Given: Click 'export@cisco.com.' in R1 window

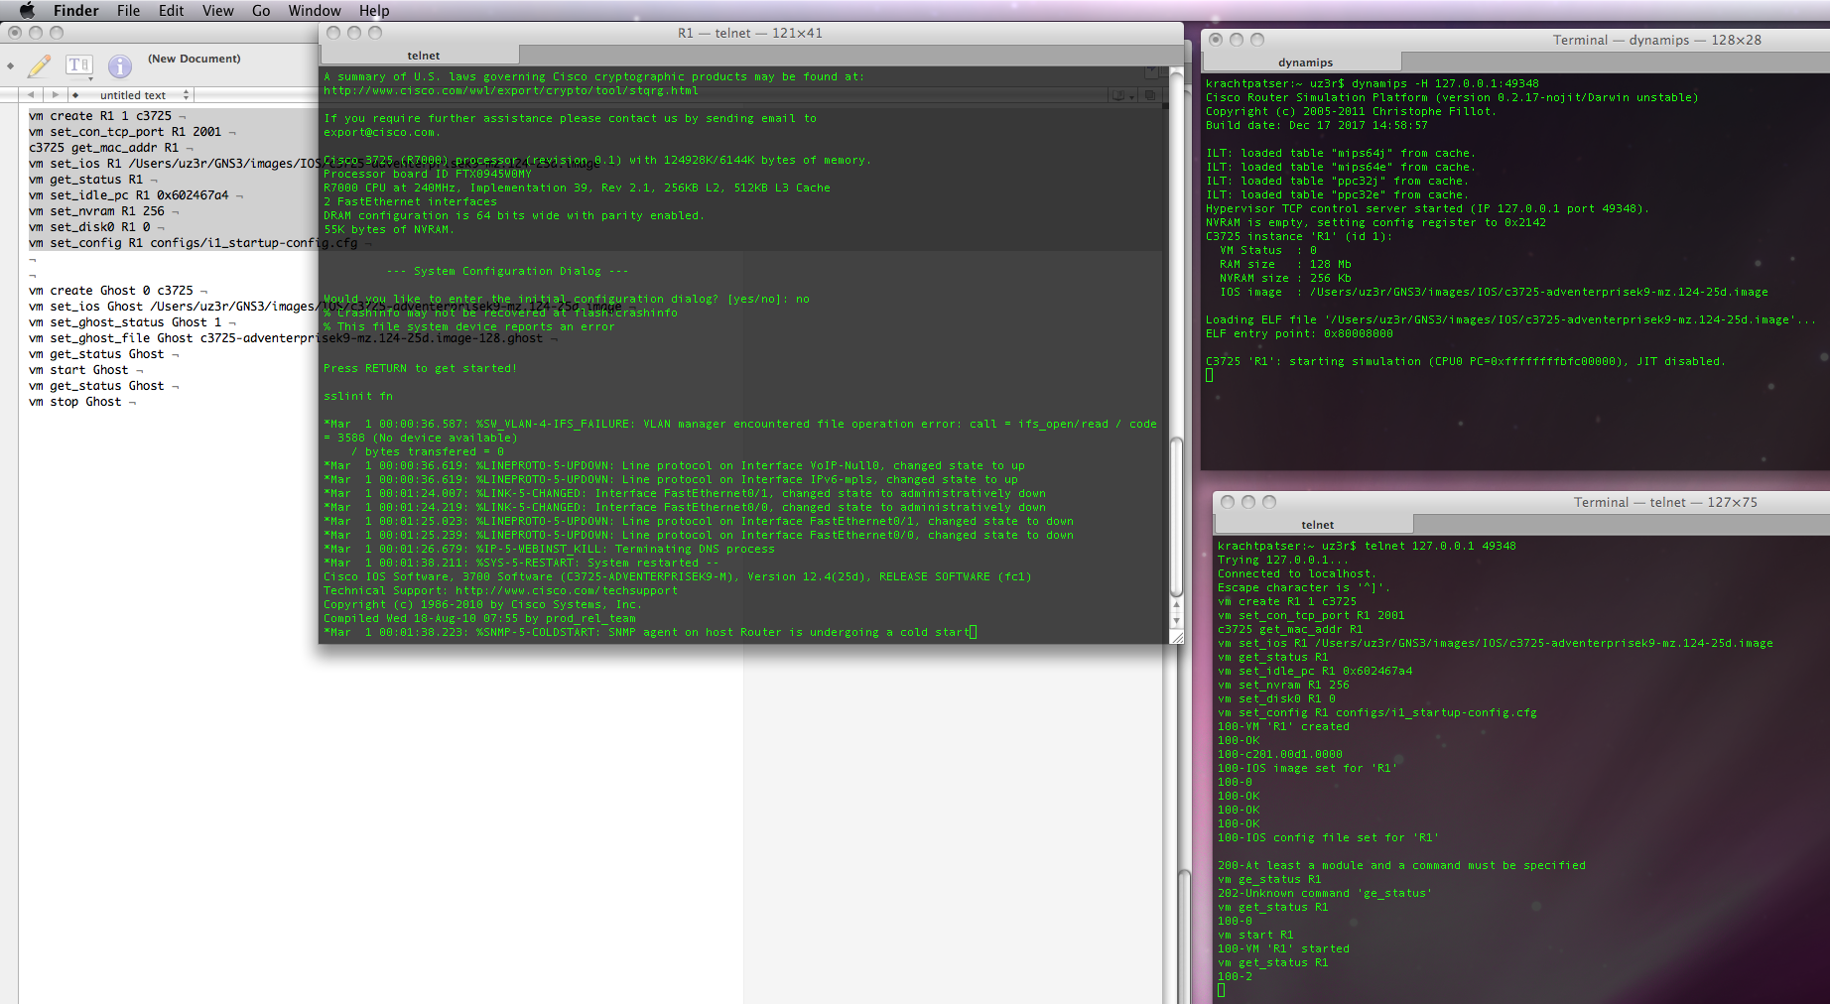Looking at the screenshot, I should pos(382,132).
